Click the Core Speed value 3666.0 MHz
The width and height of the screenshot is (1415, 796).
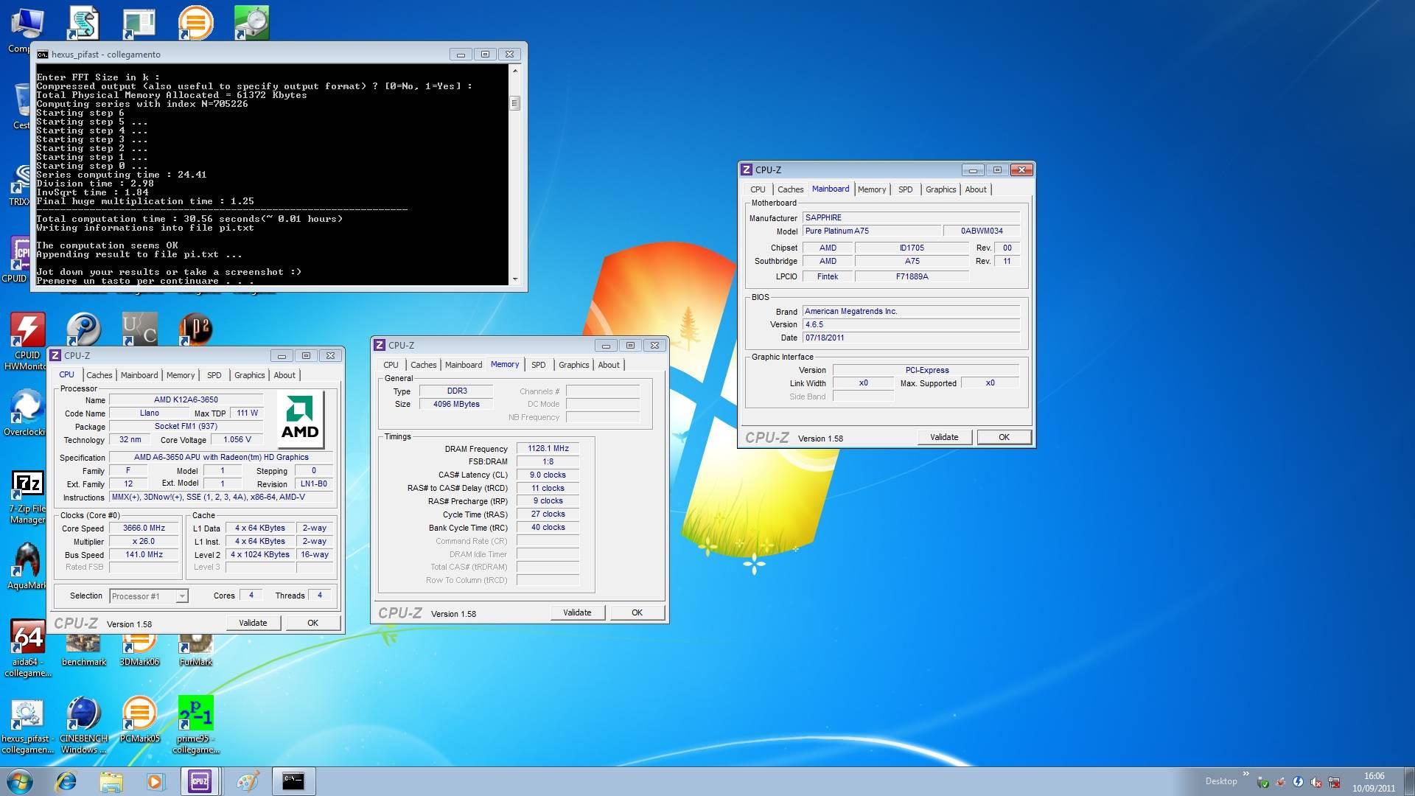(x=144, y=528)
